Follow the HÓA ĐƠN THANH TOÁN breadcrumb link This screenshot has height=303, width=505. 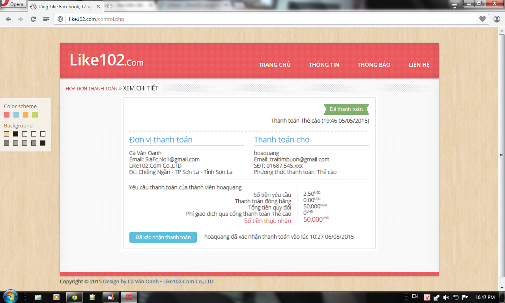pos(92,89)
